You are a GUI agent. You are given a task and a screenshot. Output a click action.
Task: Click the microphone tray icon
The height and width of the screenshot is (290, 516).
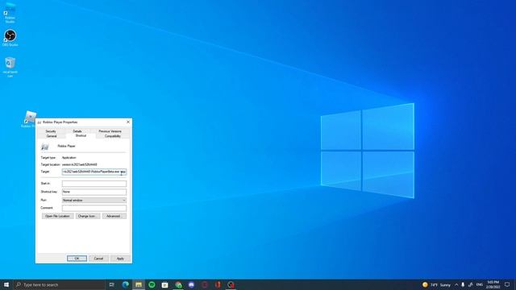click(463, 284)
